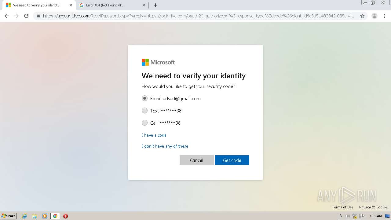Bookmark this page with the star icon
Screen dimensions: 391x220
coord(362,16)
